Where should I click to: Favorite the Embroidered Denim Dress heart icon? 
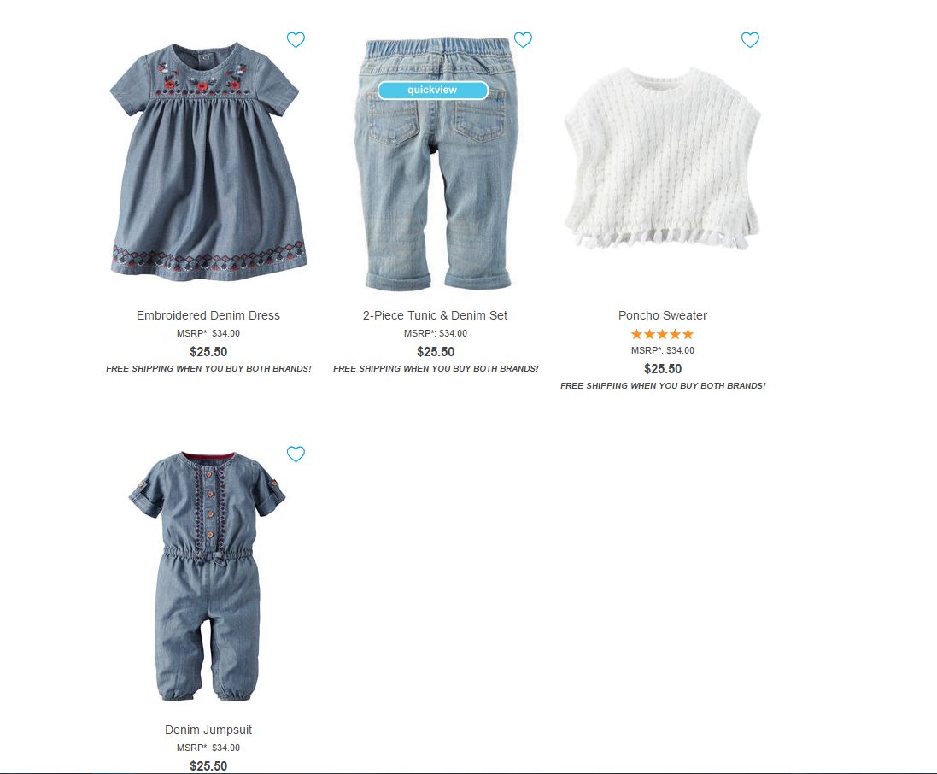296,40
